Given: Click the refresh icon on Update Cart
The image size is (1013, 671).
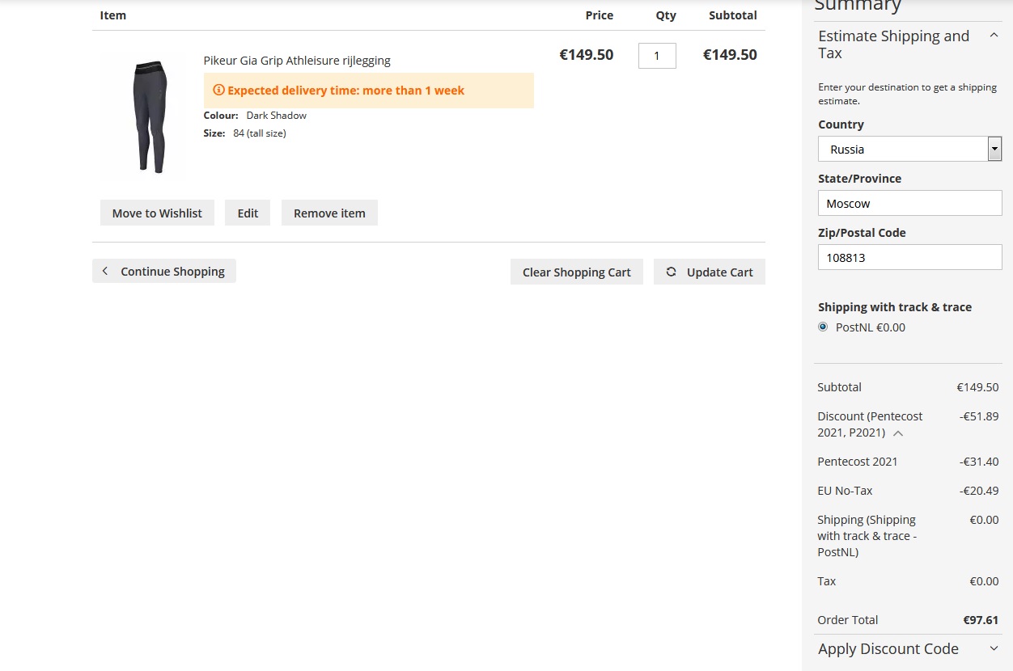Looking at the screenshot, I should [671, 272].
